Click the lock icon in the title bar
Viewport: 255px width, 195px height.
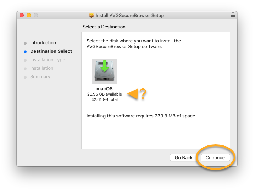233,15
